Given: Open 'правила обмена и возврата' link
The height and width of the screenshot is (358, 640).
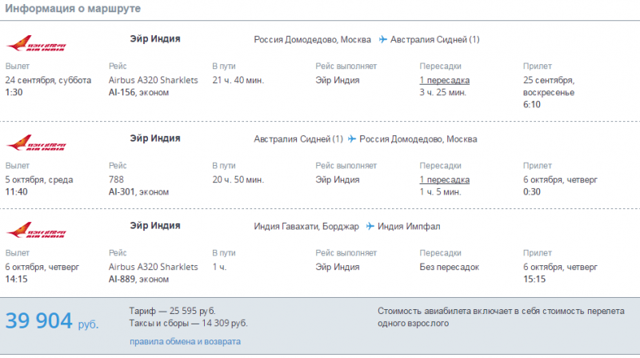Looking at the screenshot, I should [185, 341].
